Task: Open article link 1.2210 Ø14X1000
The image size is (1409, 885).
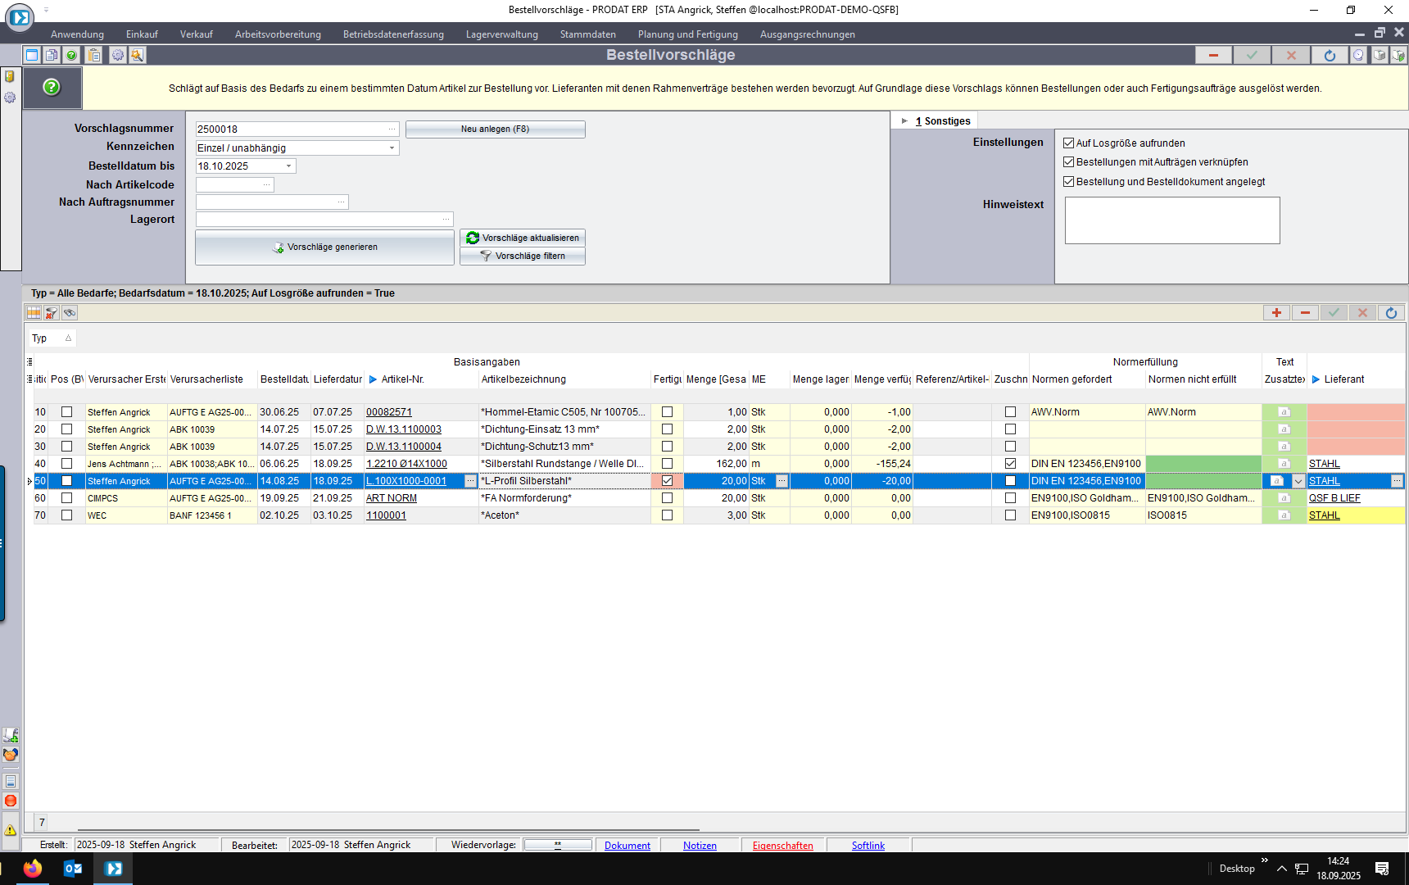Action: tap(406, 464)
